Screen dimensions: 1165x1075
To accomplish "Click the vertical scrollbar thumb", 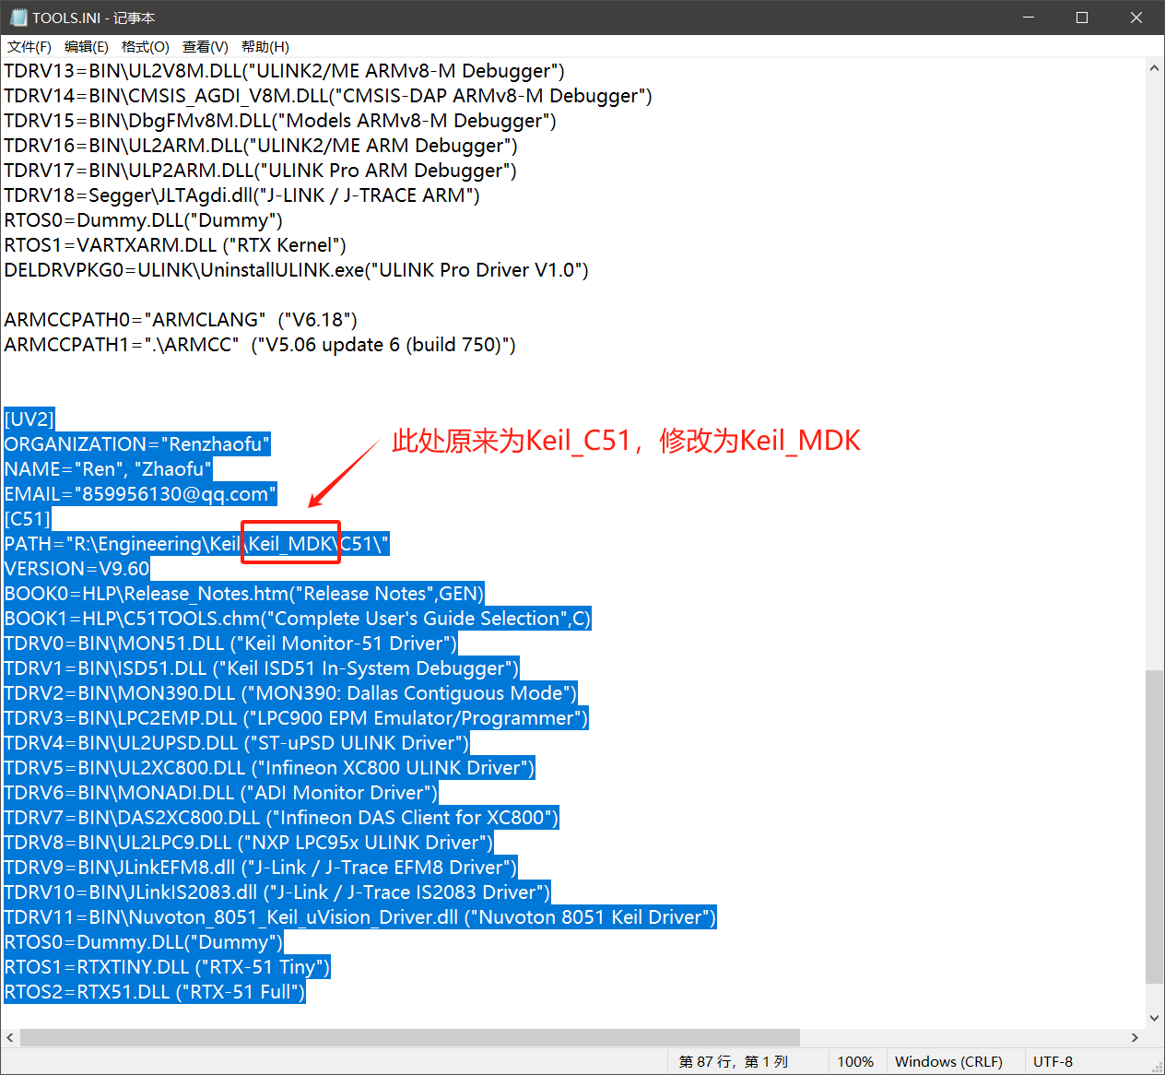I will [1154, 826].
